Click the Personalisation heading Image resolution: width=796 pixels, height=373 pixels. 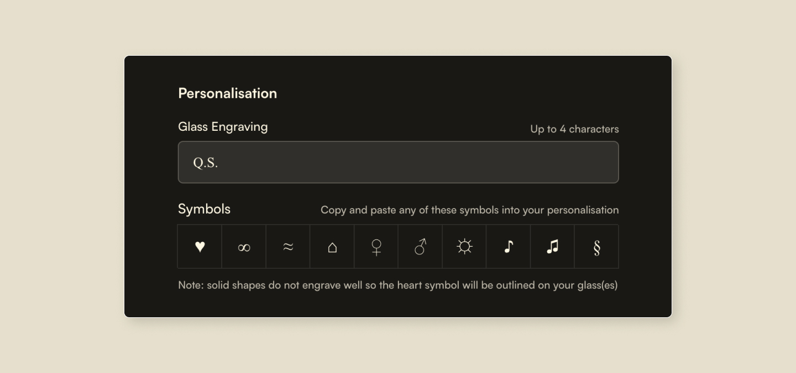227,93
